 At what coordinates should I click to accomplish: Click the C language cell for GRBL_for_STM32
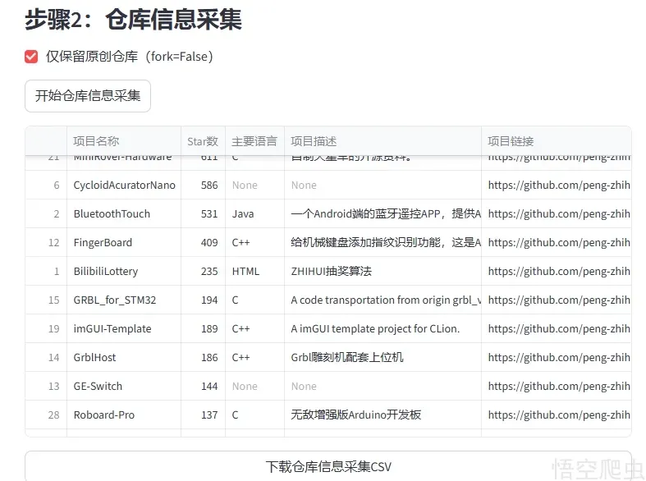(x=254, y=300)
